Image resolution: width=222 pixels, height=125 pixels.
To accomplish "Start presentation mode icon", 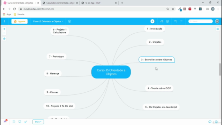I will [x=20, y=122].
